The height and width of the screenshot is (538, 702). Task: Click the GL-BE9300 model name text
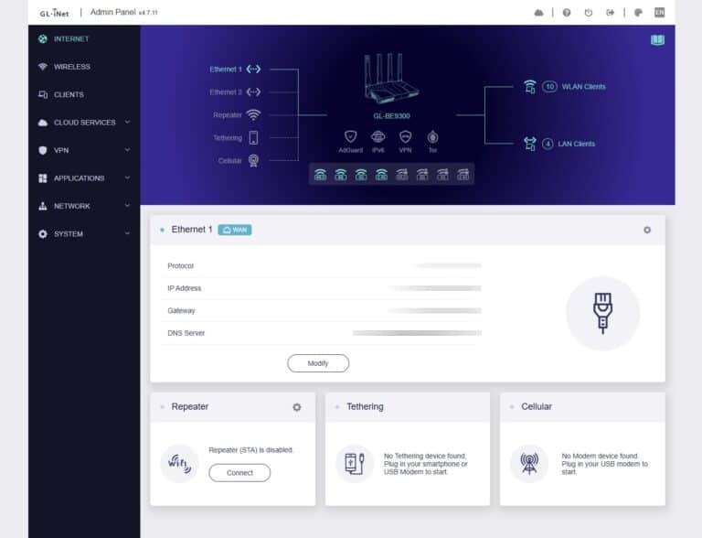391,115
